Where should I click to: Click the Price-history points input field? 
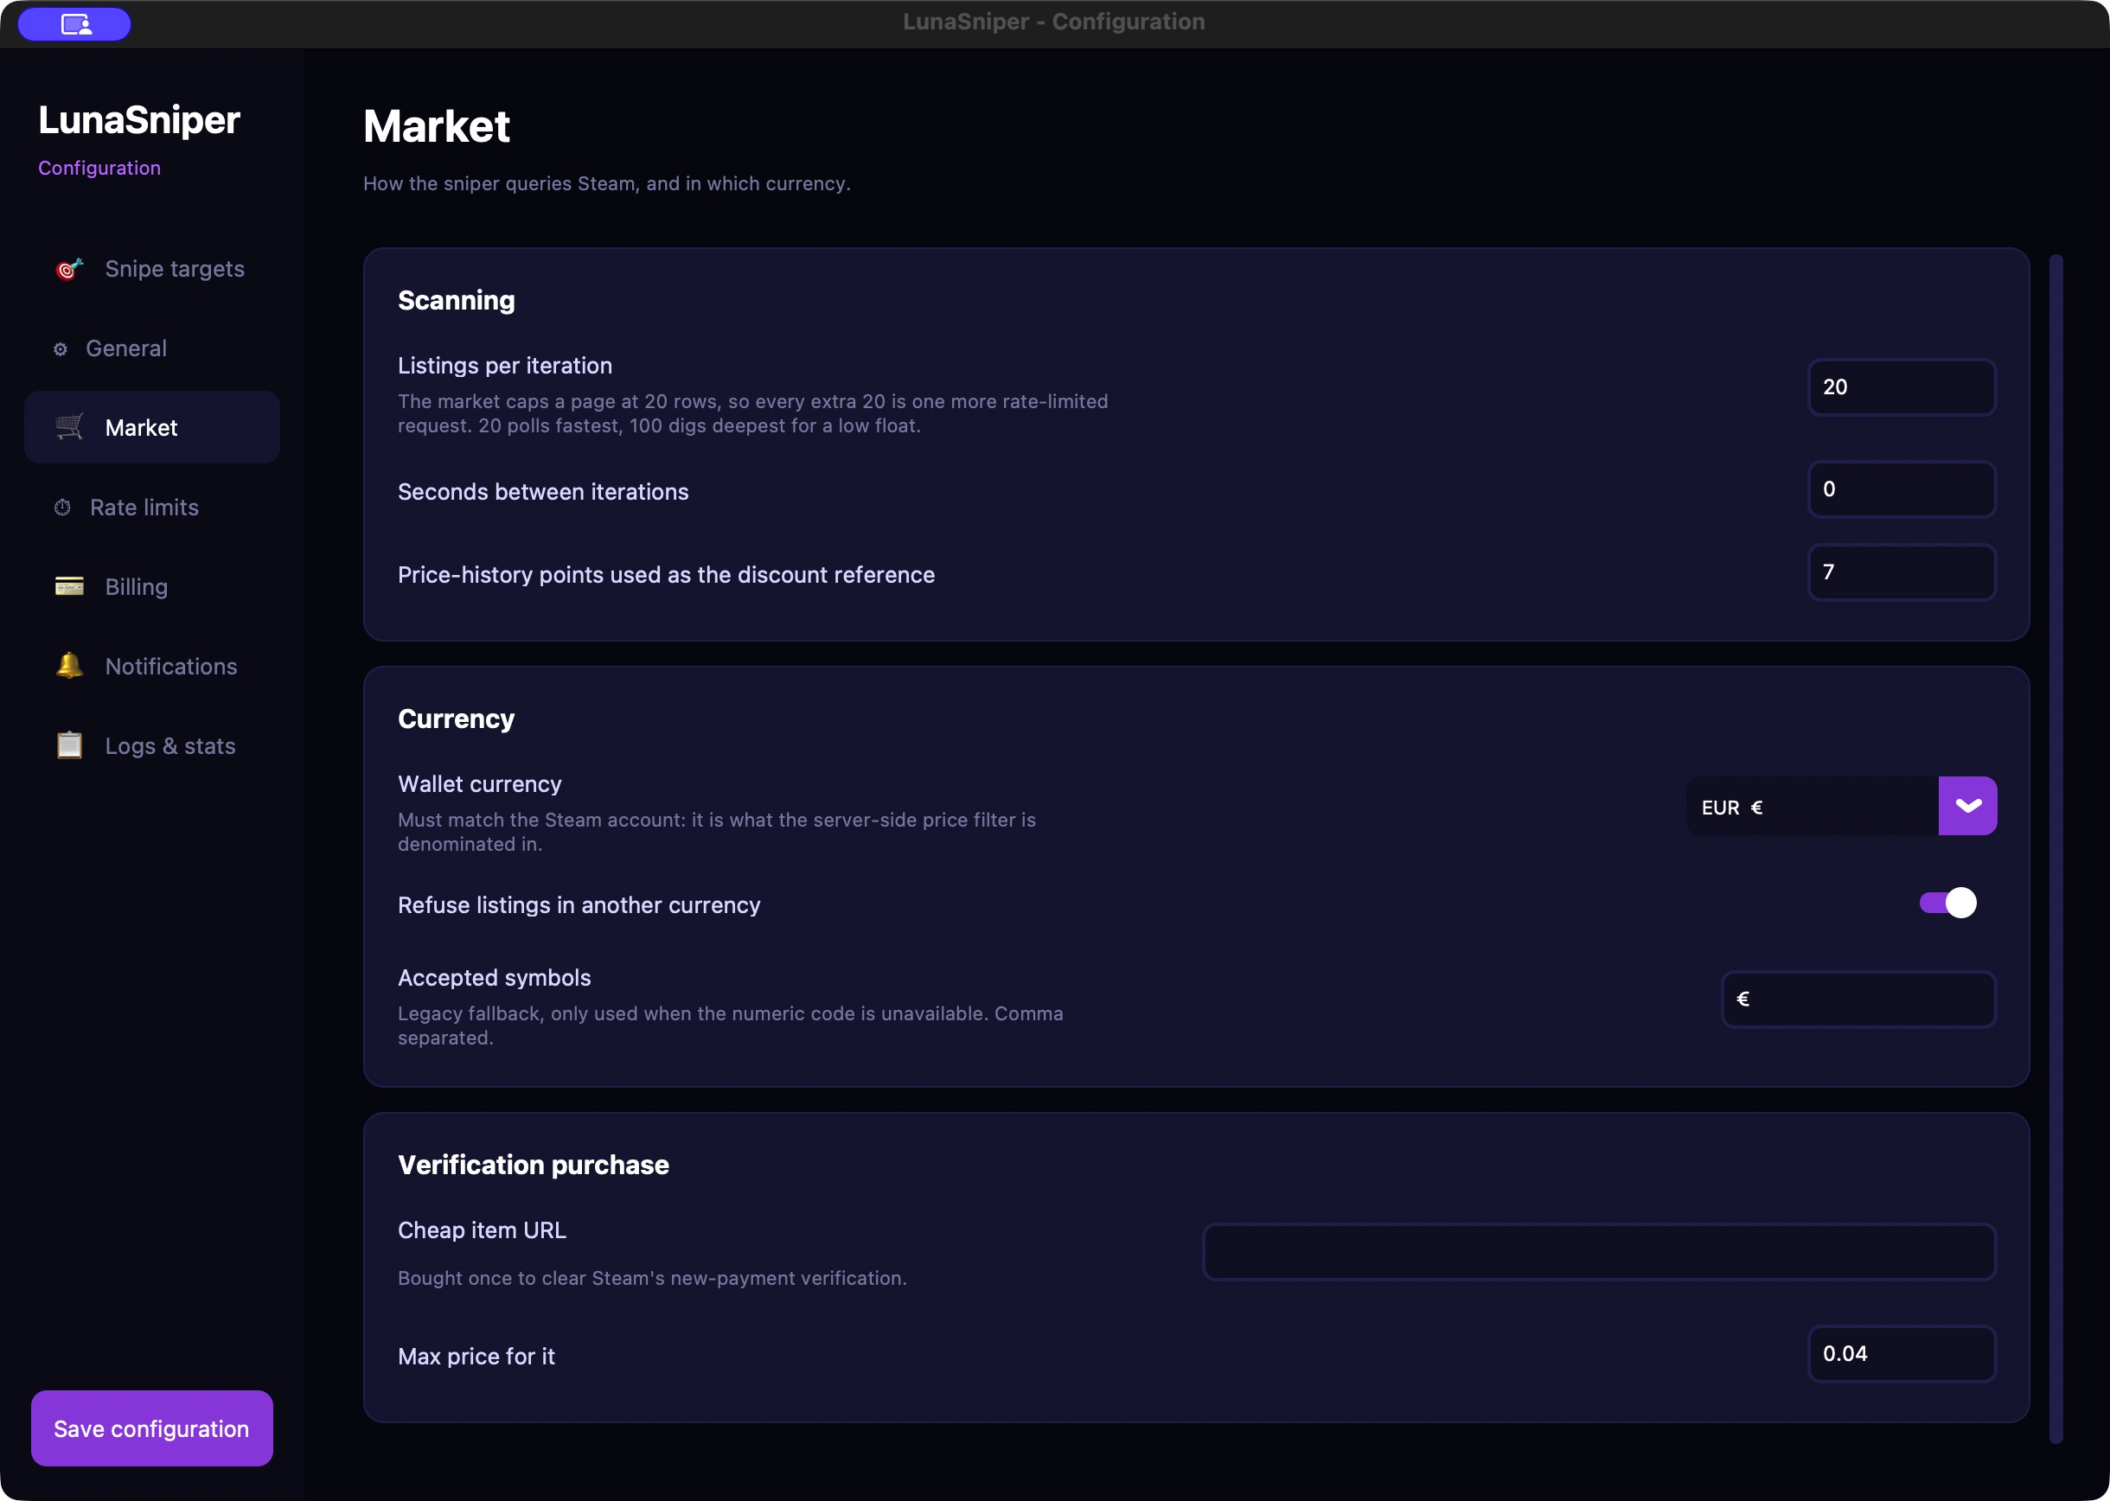tap(1901, 572)
